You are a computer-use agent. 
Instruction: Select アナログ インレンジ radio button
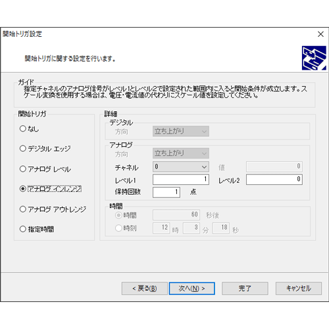(x=51, y=189)
